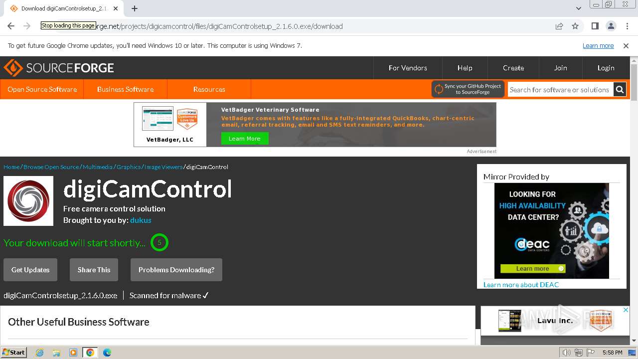Open Browse Open Source breadcrumb
The width and height of the screenshot is (638, 359).
[x=51, y=167]
